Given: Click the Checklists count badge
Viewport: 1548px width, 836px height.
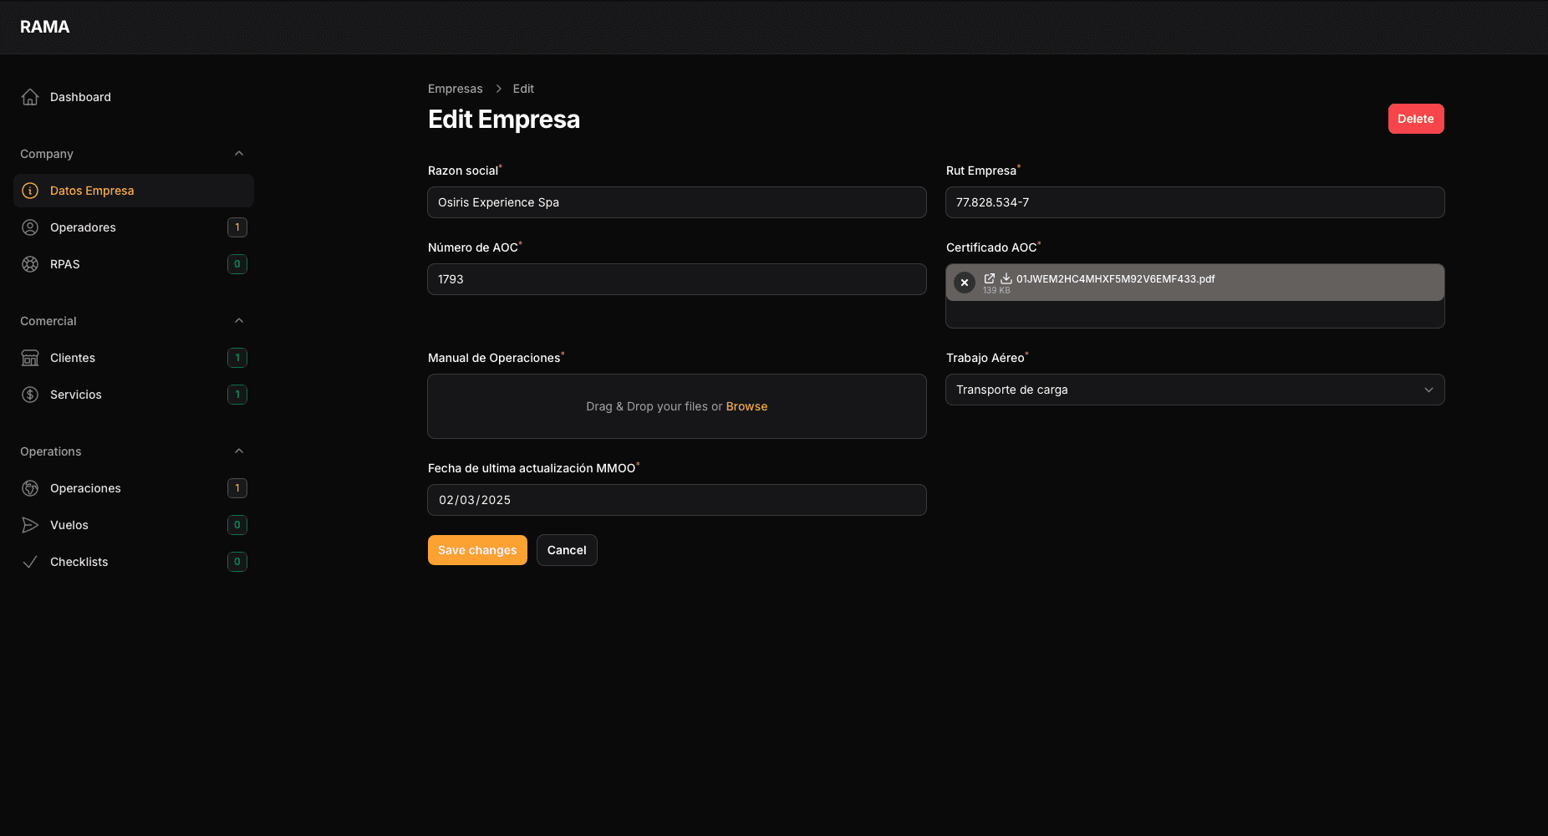Looking at the screenshot, I should 237,562.
